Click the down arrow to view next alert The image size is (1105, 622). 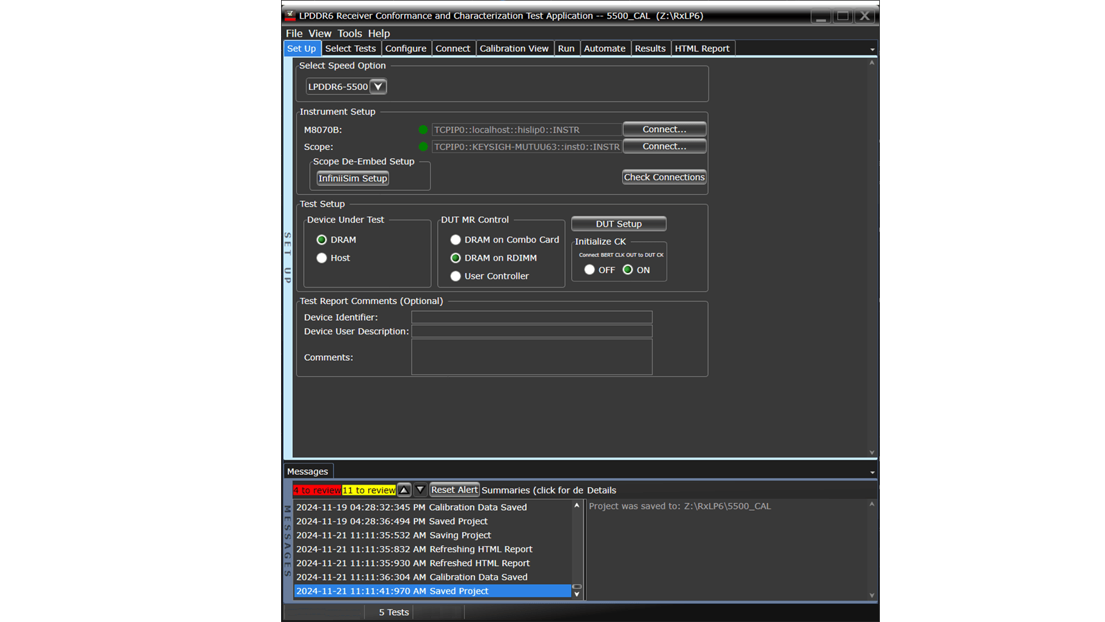[x=420, y=489]
